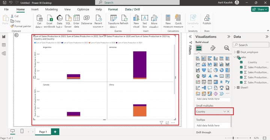
Task: Switch to Model view in left sidebar
Action: pyautogui.click(x=4, y=53)
